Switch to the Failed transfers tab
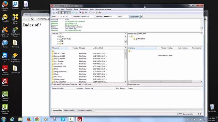Image resolution: width=218 pixels, height=122 pixels. [x=69, y=110]
